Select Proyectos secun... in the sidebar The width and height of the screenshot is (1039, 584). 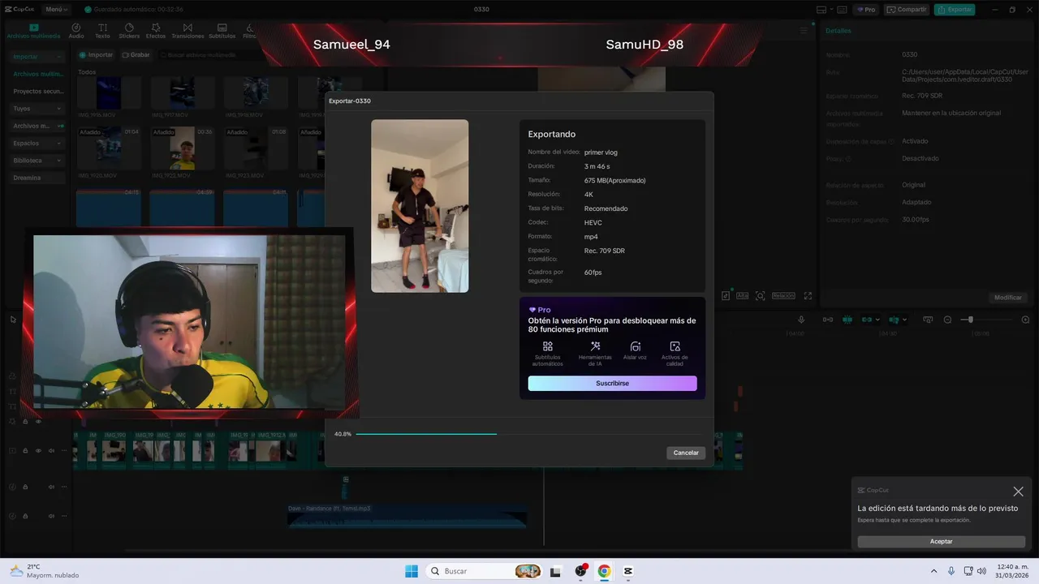coord(37,92)
